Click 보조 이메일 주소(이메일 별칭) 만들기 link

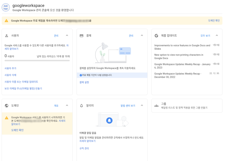point(23,89)
